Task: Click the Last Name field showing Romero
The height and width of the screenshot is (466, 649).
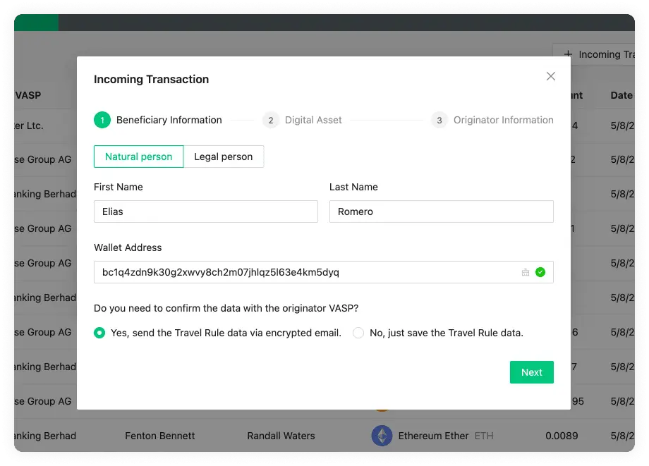Action: [441, 211]
